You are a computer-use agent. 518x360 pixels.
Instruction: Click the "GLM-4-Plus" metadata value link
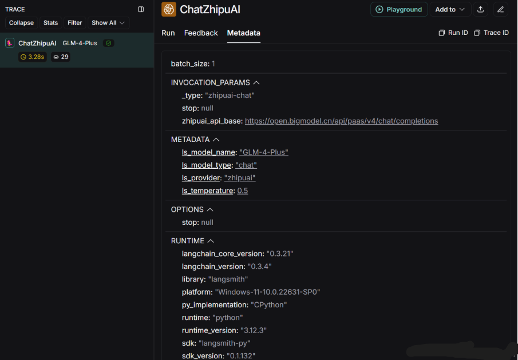[x=264, y=152]
